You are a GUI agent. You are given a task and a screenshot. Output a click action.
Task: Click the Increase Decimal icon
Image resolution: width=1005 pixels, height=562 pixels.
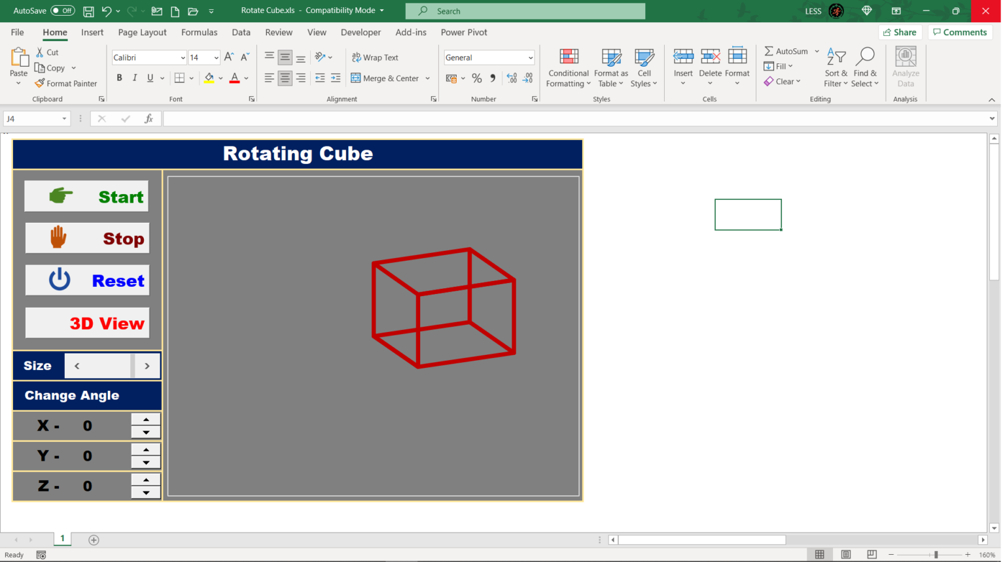click(x=512, y=77)
